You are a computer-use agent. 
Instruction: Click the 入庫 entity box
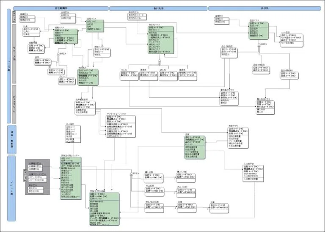point(219,208)
